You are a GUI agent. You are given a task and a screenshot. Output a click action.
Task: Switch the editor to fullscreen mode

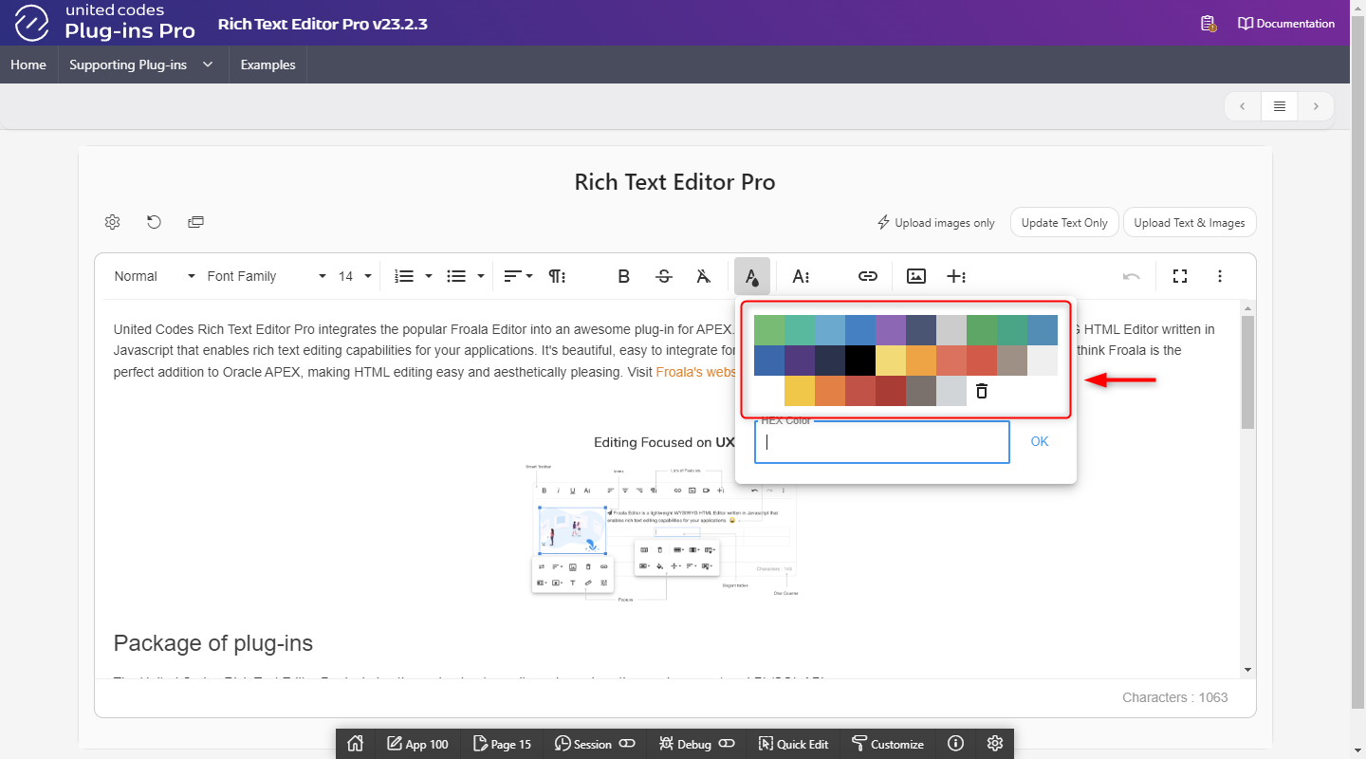1180,276
